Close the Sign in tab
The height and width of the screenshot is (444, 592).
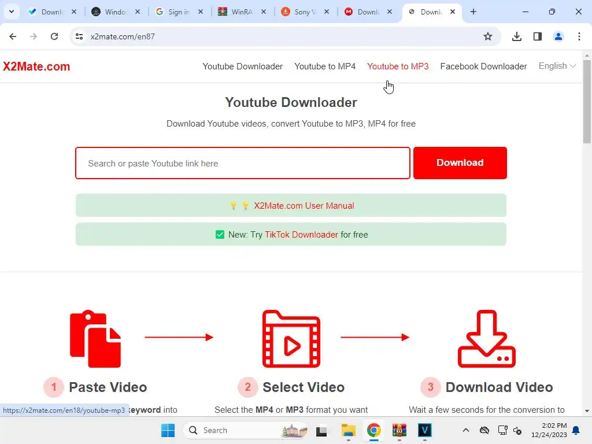pyautogui.click(x=201, y=12)
